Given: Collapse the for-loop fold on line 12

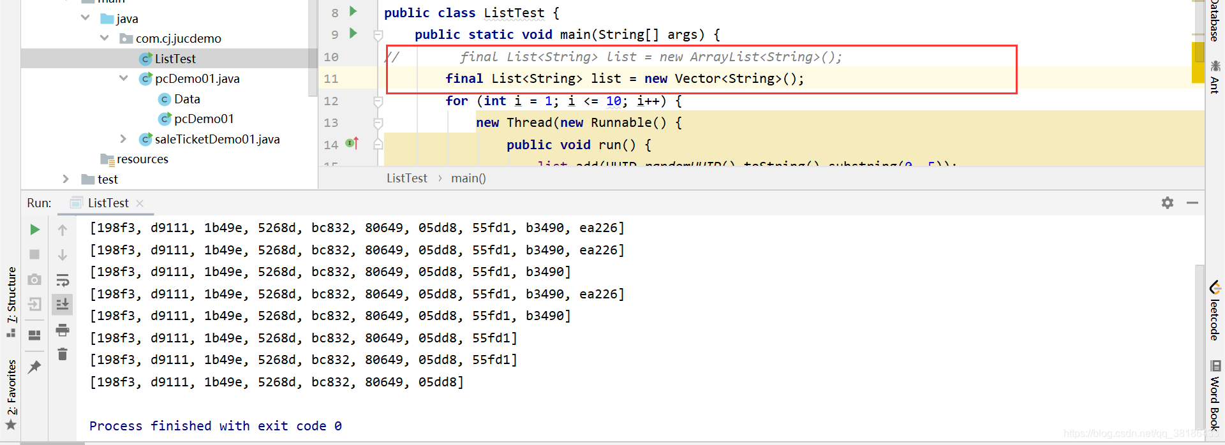Looking at the screenshot, I should pos(378,101).
